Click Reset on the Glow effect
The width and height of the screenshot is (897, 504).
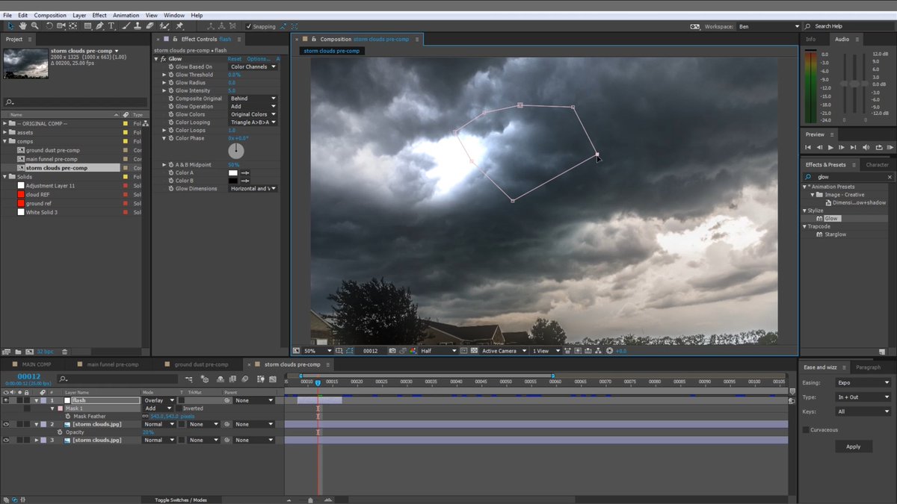(236, 57)
